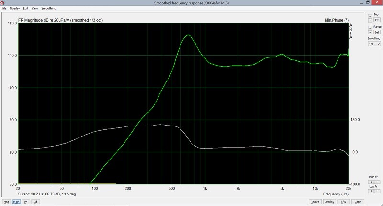Viewport: 383px width, 206px height.
Task: Open the Smoothing menu
Action: point(49,8)
